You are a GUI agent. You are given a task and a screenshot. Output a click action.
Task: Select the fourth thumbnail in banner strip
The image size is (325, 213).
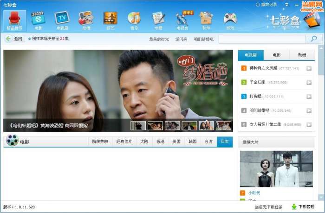[x=189, y=126]
